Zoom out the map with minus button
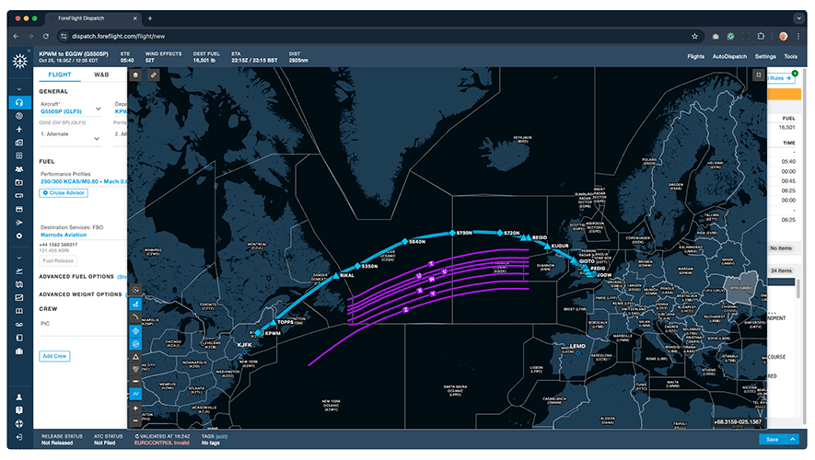 [x=135, y=420]
